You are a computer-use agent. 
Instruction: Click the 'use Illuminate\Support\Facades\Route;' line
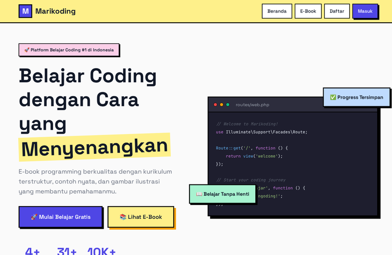point(261,132)
